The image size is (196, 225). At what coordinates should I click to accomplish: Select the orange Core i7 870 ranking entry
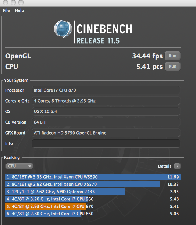point(93,206)
